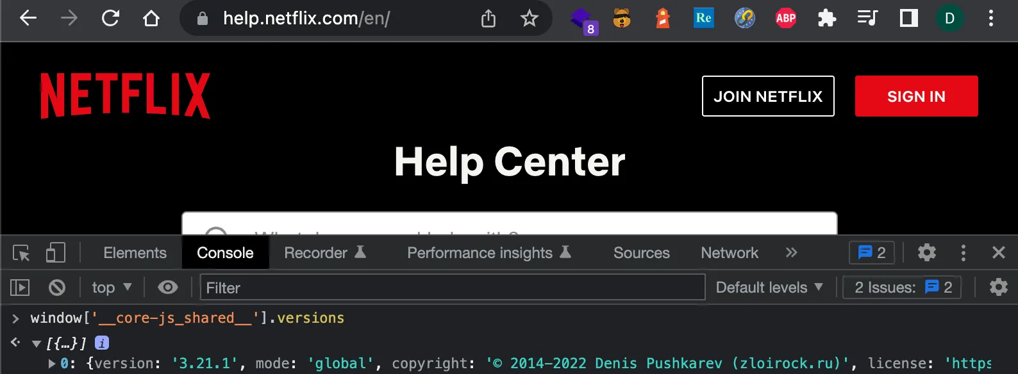Screen dimensions: 1018x374
Task: Expand the 0: object entry
Action: click(52, 364)
